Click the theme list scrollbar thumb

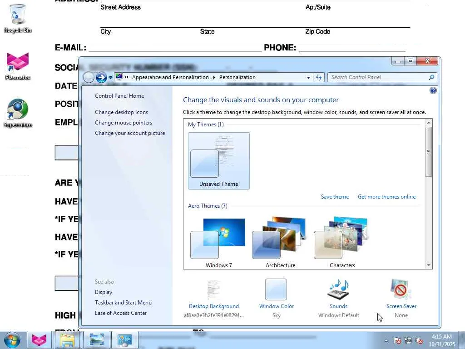coord(429,152)
